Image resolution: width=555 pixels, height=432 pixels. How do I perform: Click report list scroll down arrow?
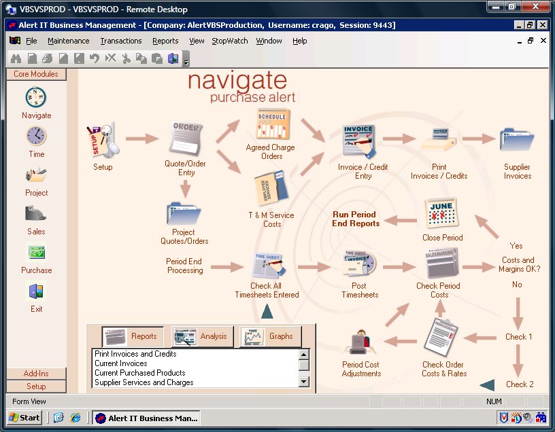(304, 382)
